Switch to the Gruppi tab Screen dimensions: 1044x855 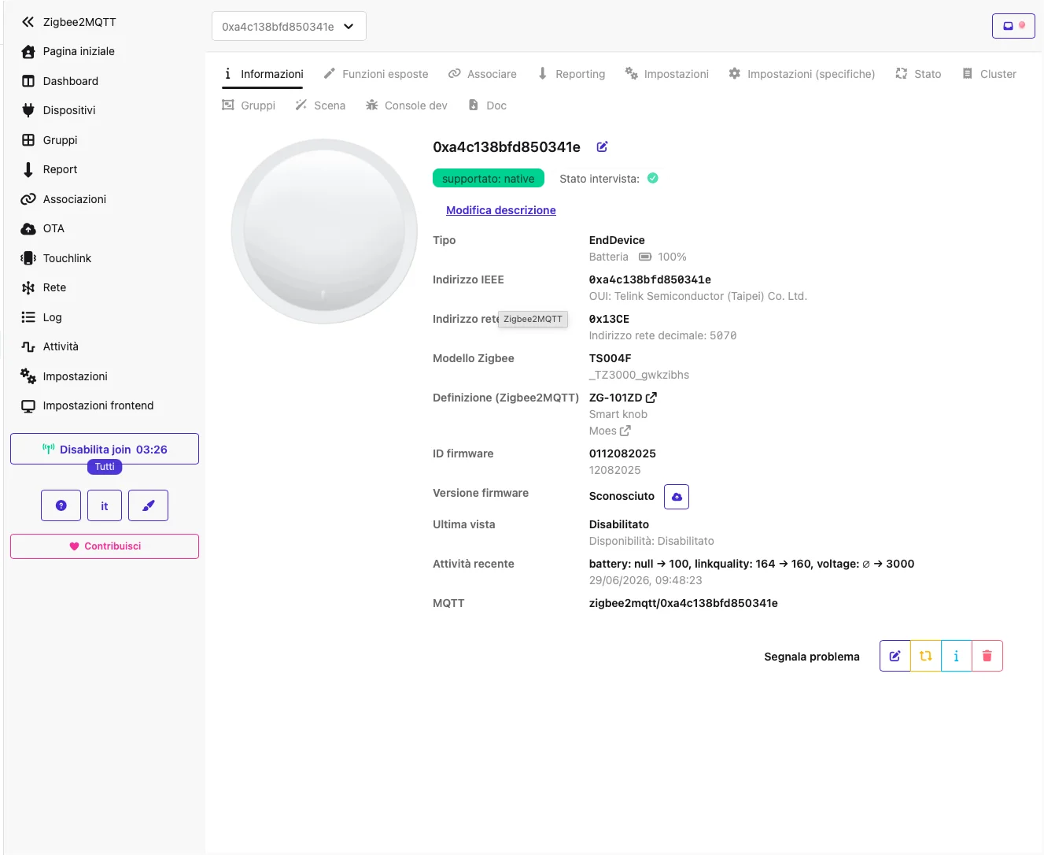249,105
